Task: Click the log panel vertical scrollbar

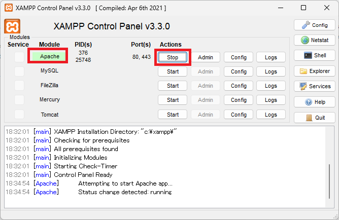Action: click(x=329, y=181)
